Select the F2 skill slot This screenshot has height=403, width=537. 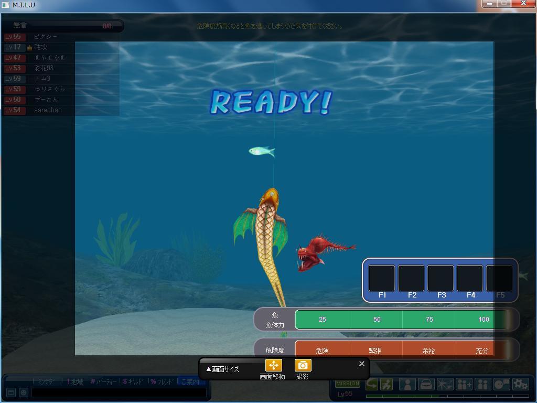click(411, 278)
